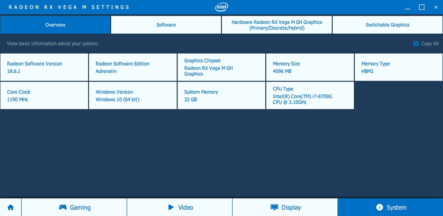The height and width of the screenshot is (216, 443).
Task: Click the Windows Version tile
Action: (x=133, y=95)
